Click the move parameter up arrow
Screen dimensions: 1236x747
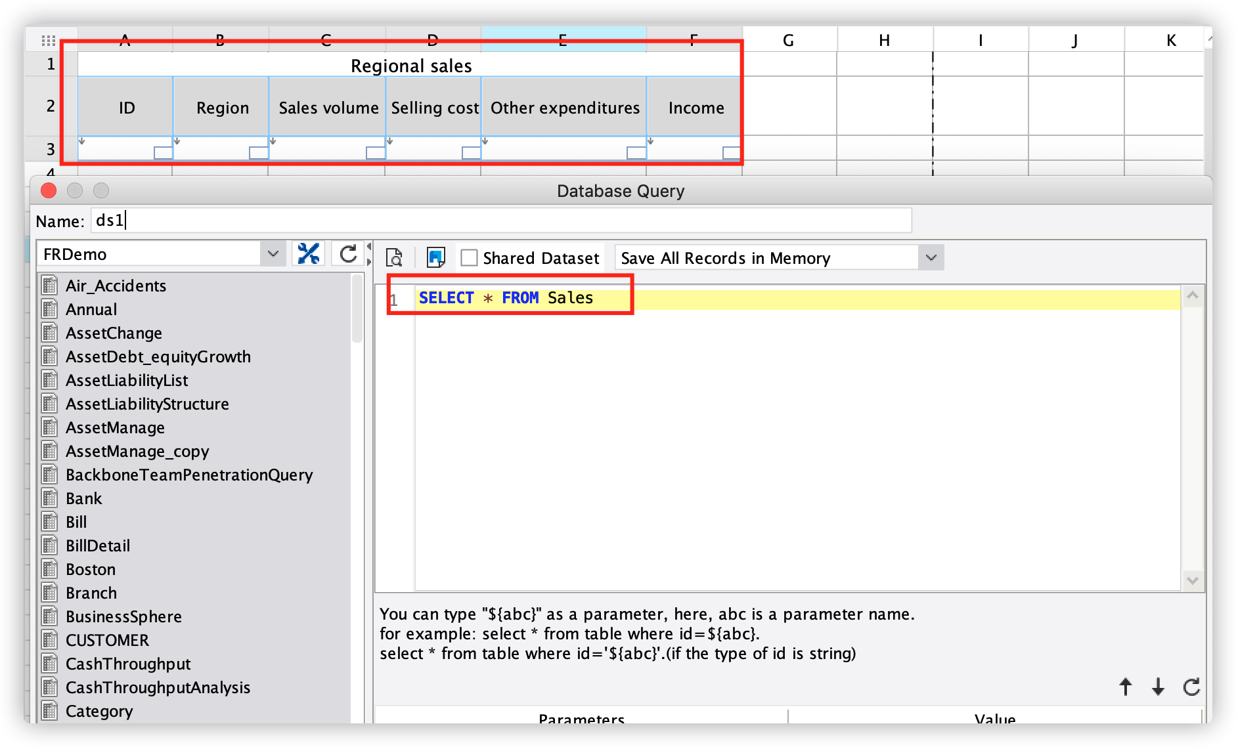point(1125,687)
